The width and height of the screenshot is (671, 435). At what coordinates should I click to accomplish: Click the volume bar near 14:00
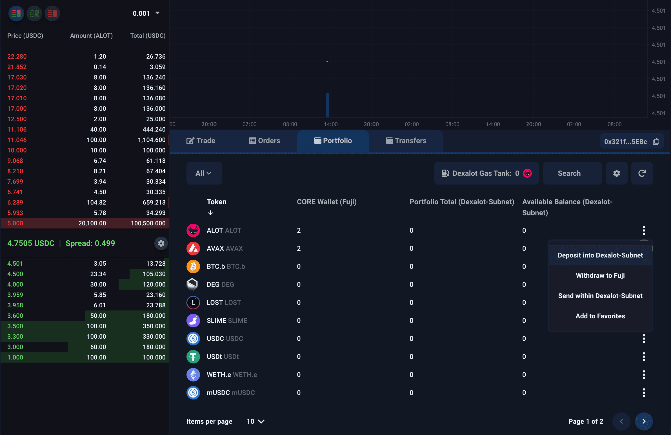[327, 105]
